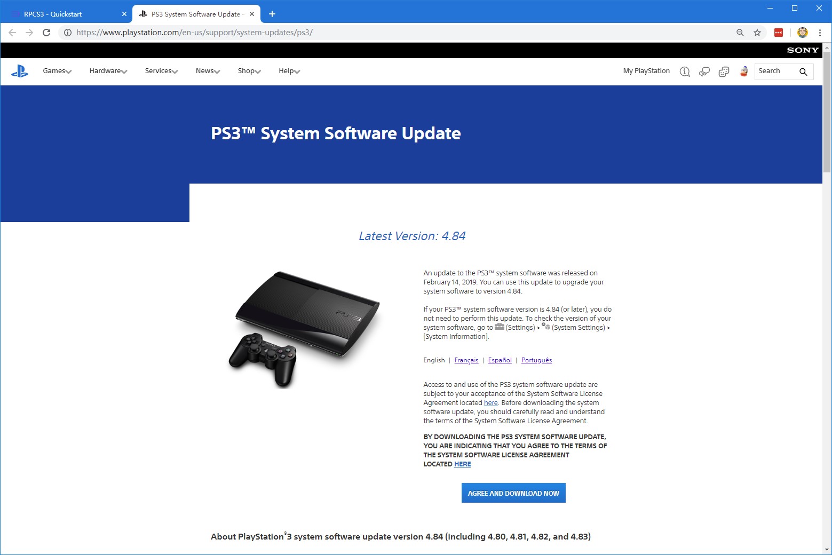This screenshot has height=555, width=832.
Task: Open the Chrome three-dot menu
Action: [x=820, y=32]
